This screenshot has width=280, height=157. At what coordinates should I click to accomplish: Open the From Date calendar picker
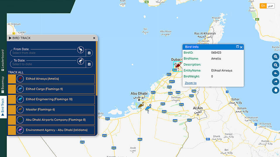tap(89, 53)
